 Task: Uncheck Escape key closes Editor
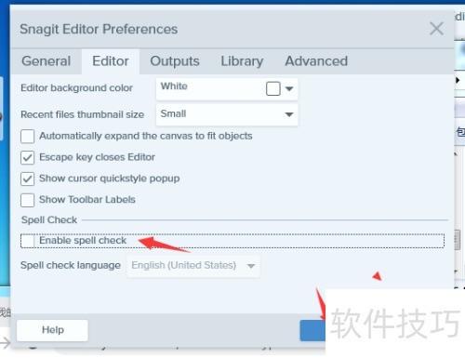coord(27,157)
